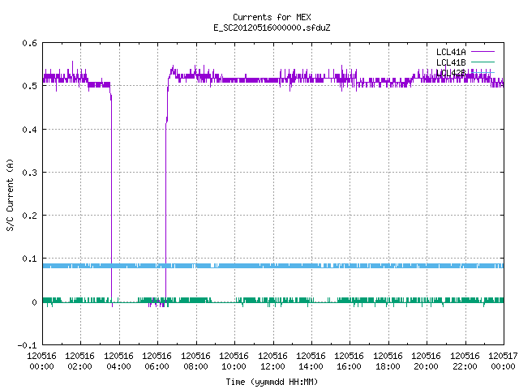Image resolution: width=519 pixels, height=389 pixels.
Task: Click x-axis tick 120516 06:00
Action: point(157,361)
